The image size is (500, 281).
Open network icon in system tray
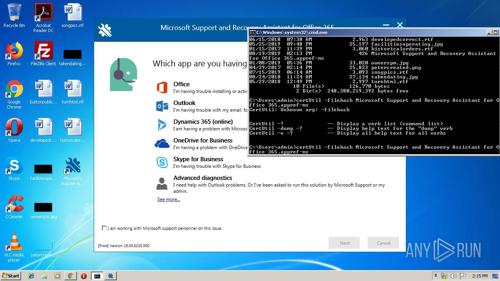click(444, 276)
